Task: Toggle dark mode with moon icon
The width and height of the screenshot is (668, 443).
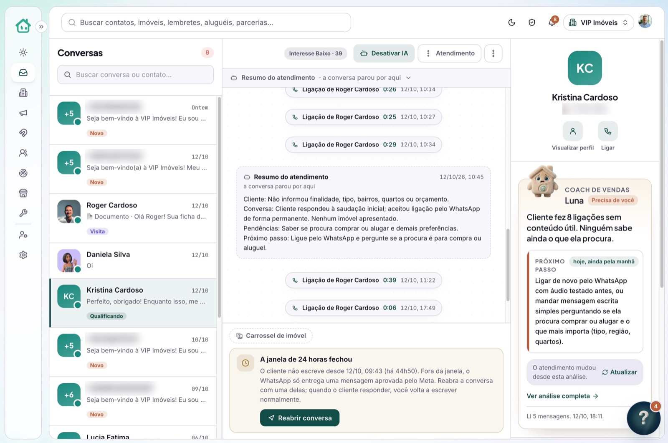Action: coord(512,23)
